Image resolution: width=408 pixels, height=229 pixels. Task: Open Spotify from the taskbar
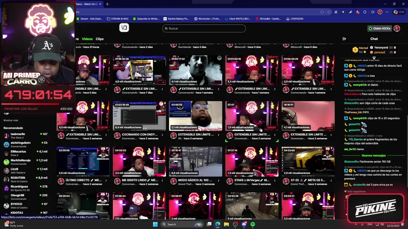tap(253, 224)
